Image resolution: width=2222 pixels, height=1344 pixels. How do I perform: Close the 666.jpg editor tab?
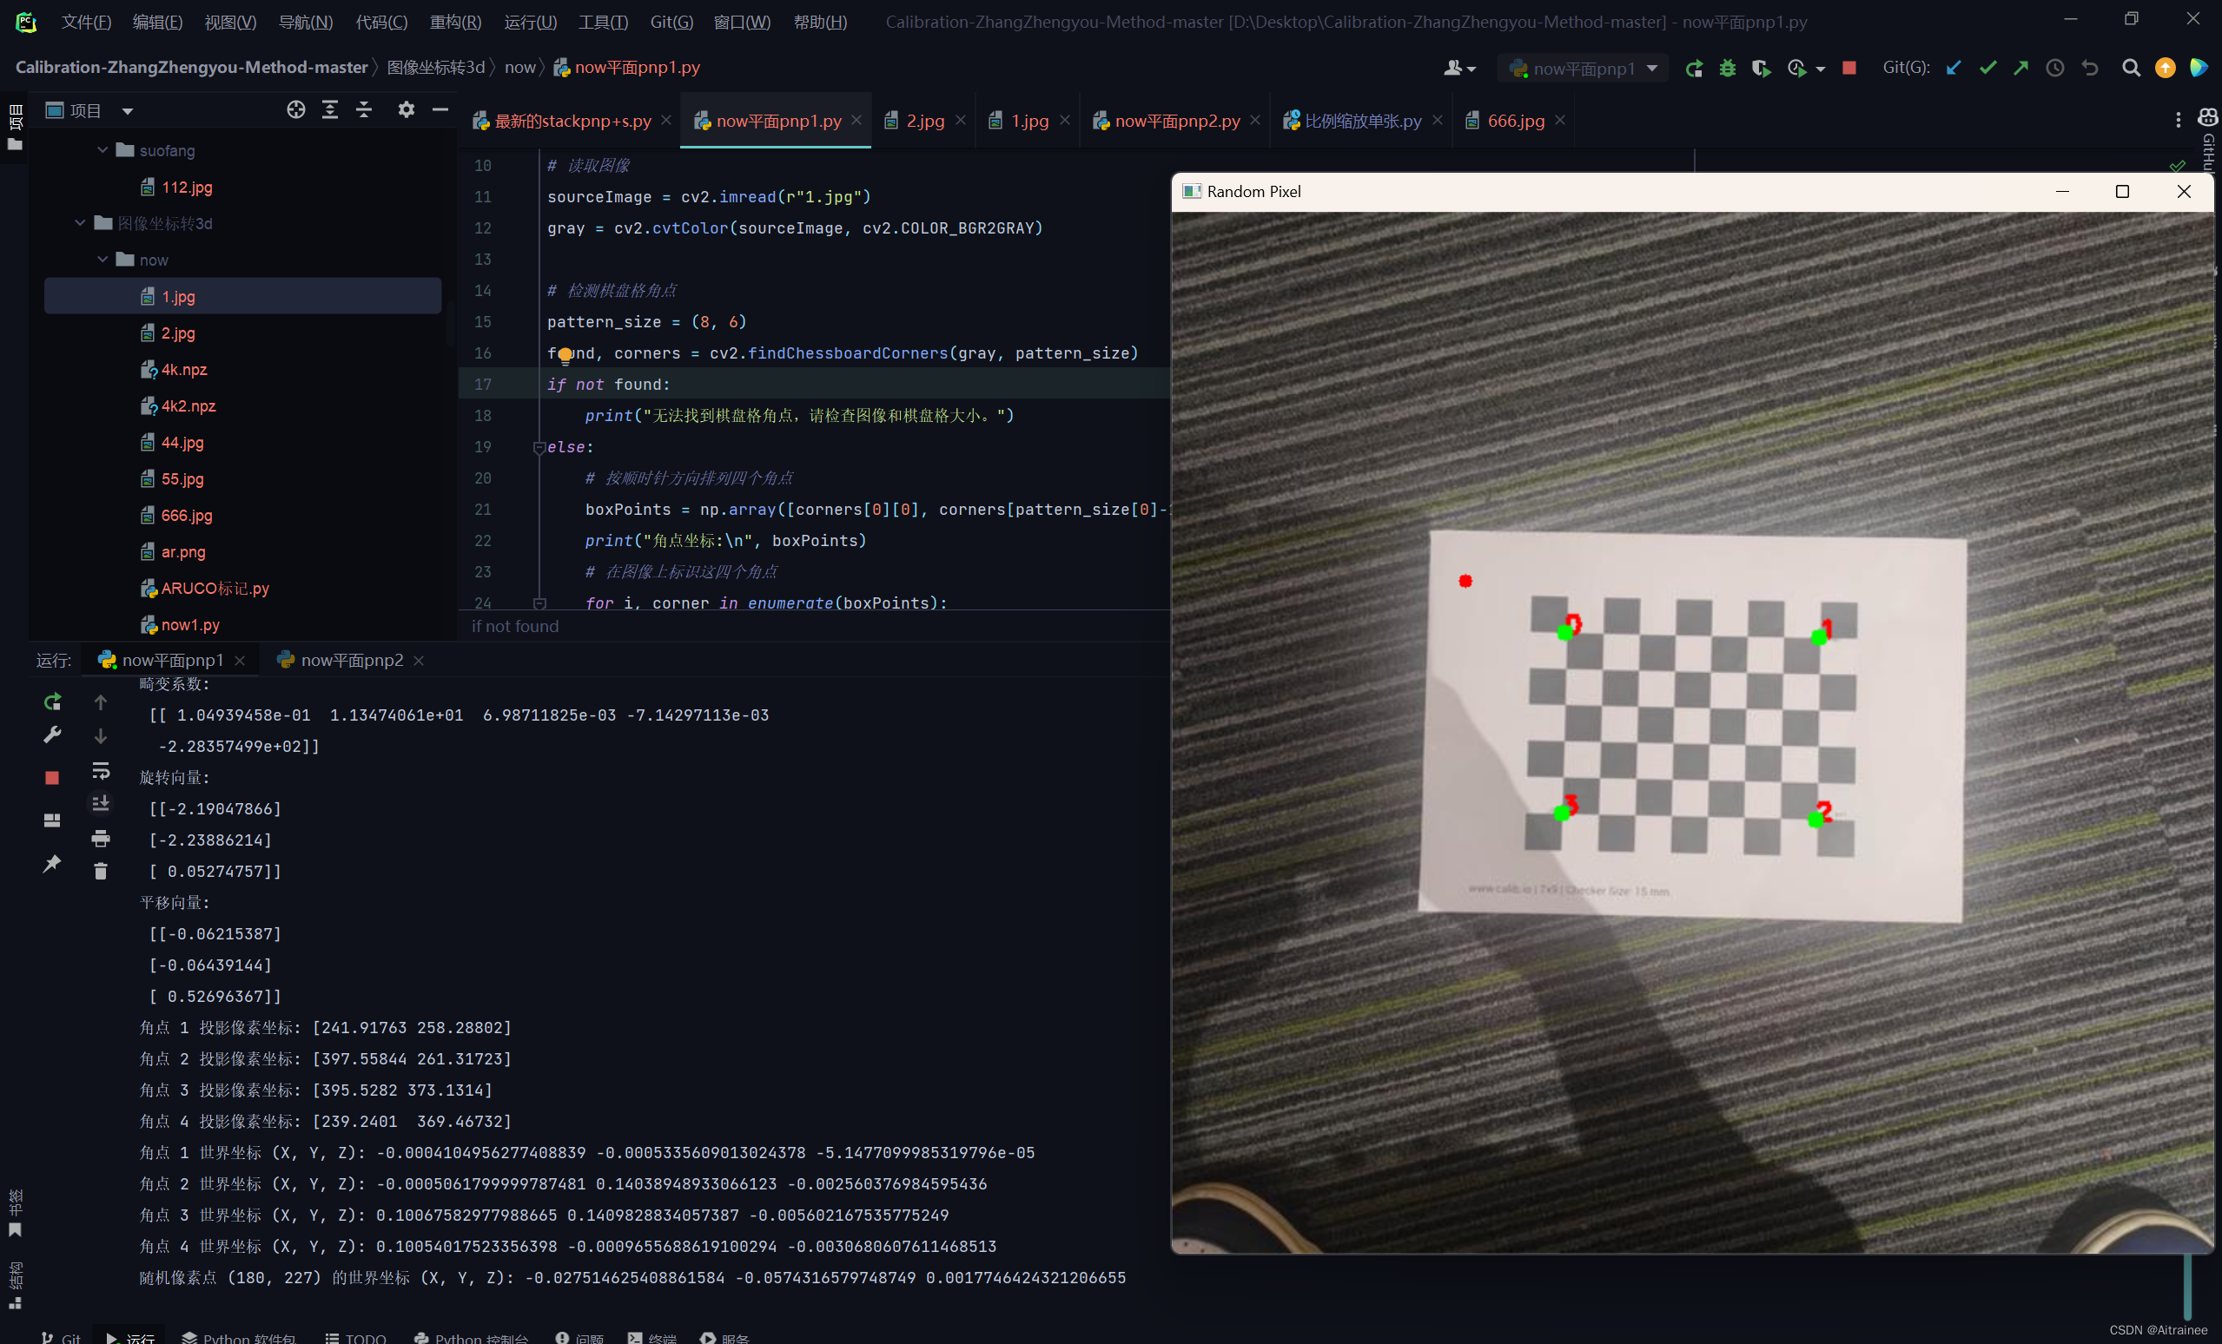[x=1560, y=120]
